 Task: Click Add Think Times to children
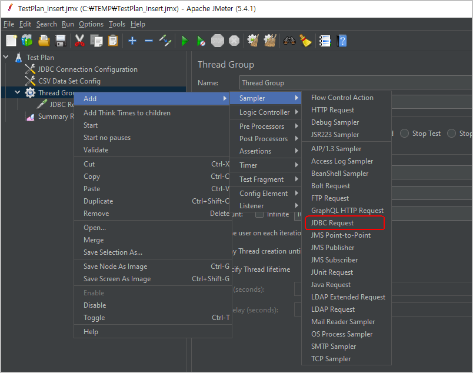[152, 113]
